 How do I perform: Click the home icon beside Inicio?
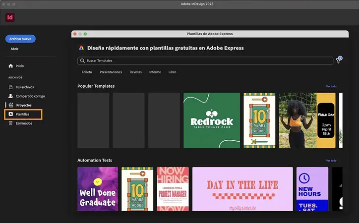(11, 66)
